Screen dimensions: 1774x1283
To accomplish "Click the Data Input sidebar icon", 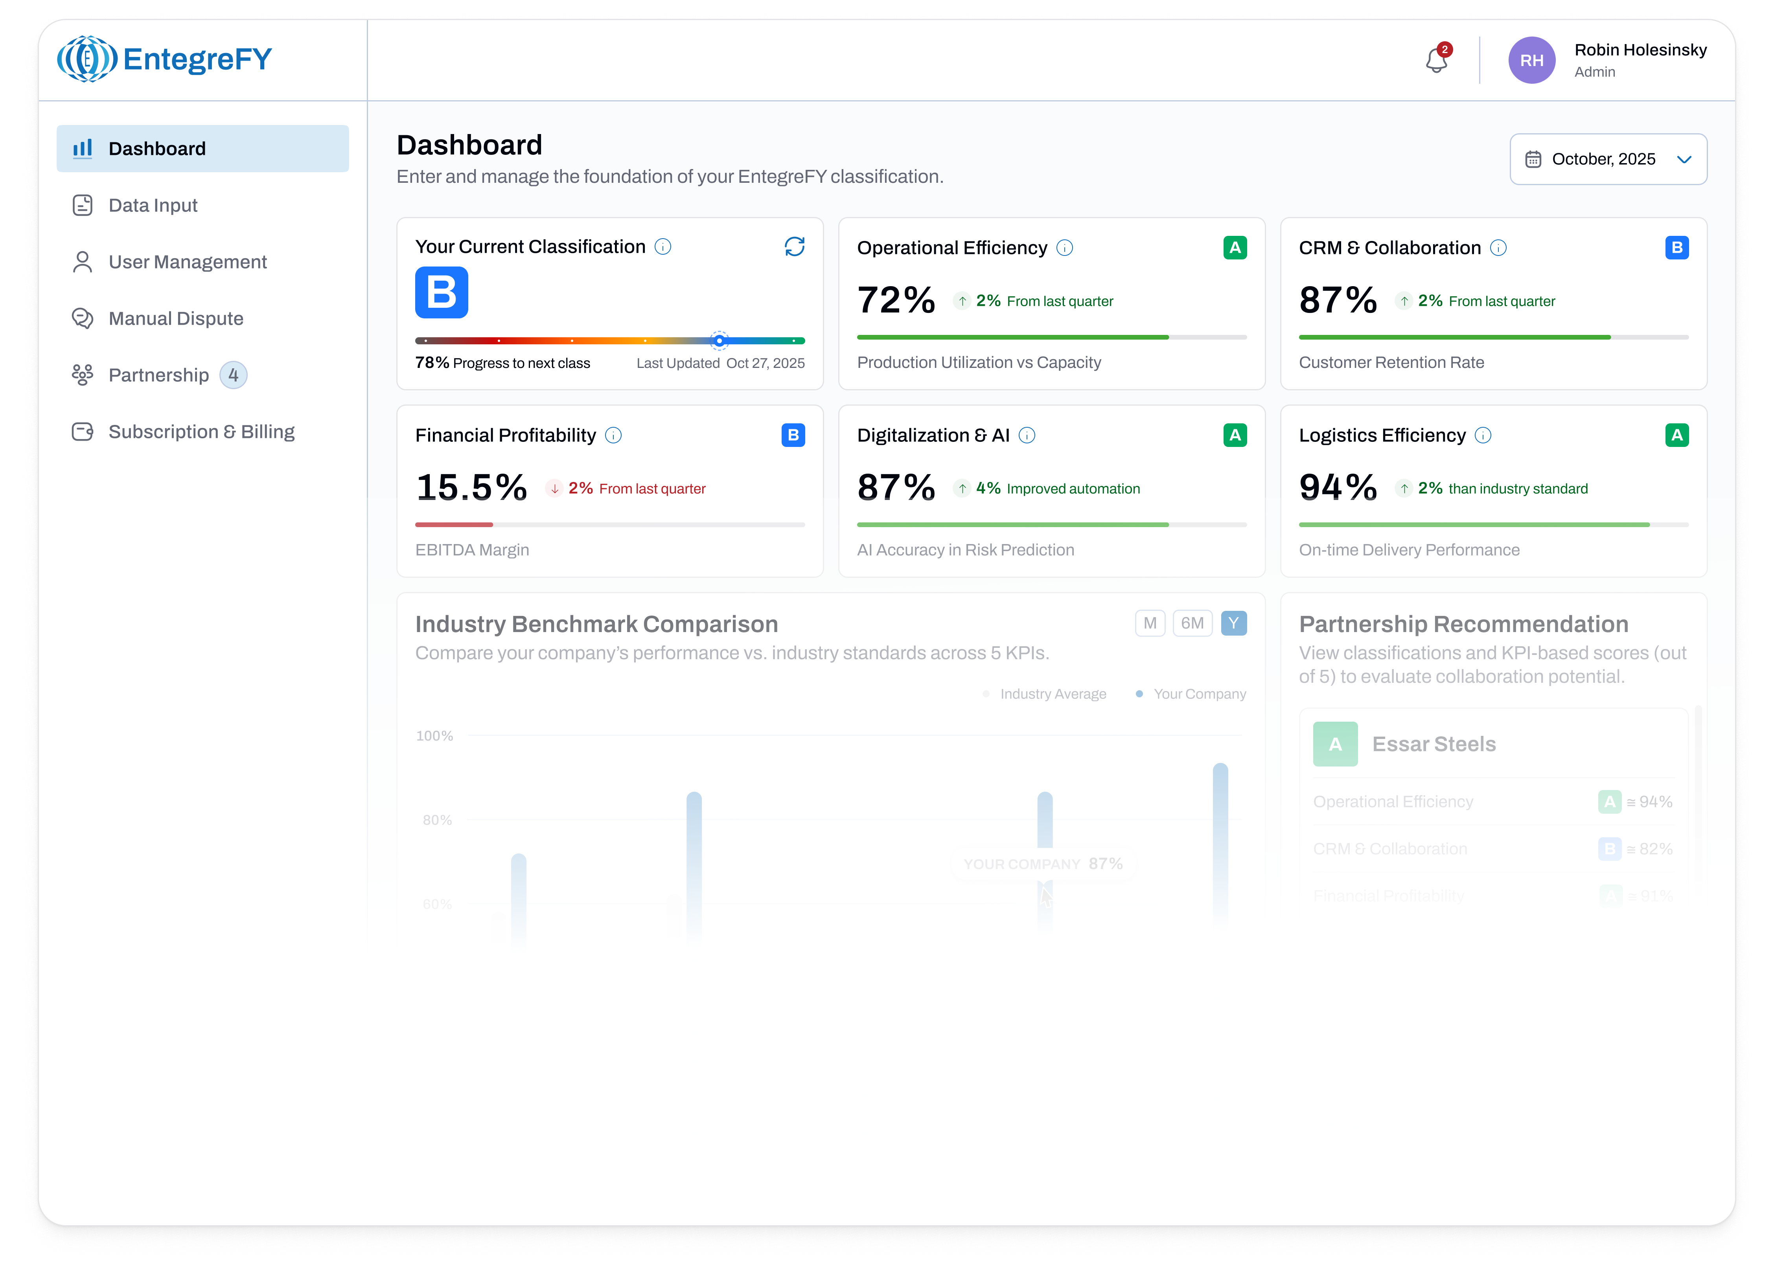I will pyautogui.click(x=82, y=205).
